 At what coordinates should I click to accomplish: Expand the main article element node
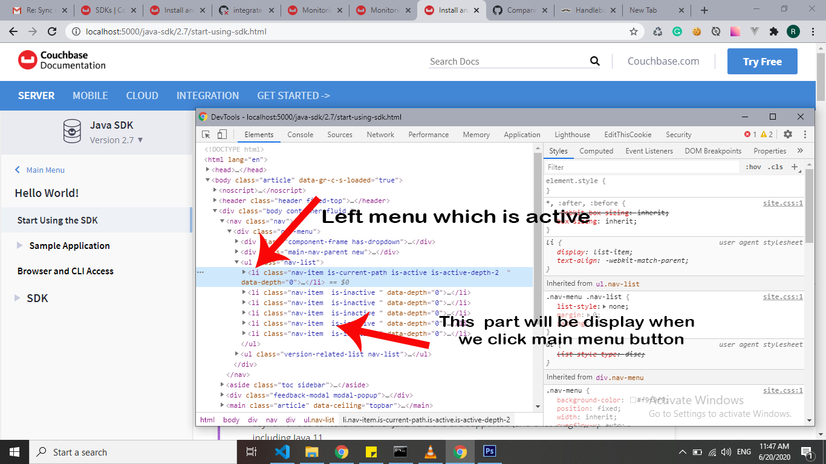pos(223,405)
